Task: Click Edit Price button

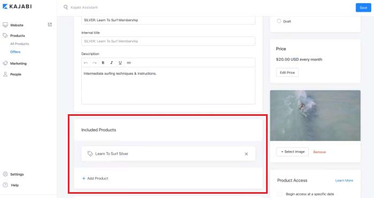Action: [287, 73]
